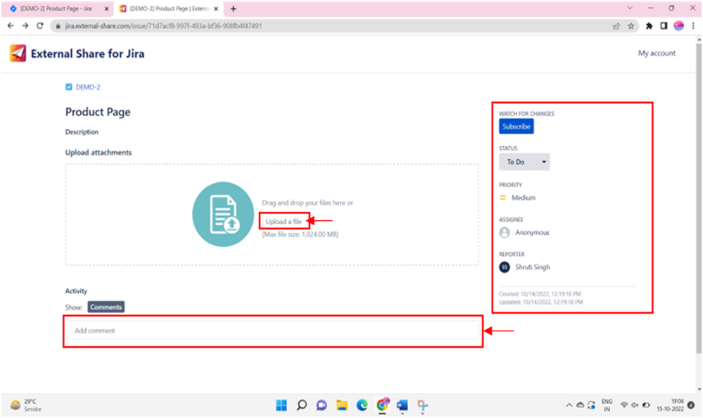This screenshot has width=703, height=420.
Task: Click the Shruti Singh reporter avatar
Action: (505, 267)
